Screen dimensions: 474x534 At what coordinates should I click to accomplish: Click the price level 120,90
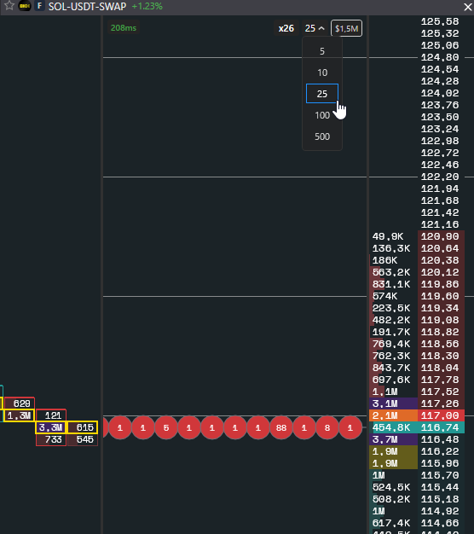coord(441,236)
